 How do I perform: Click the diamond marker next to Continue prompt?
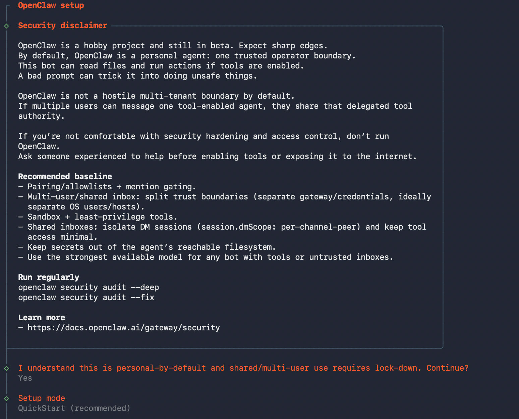click(x=6, y=368)
